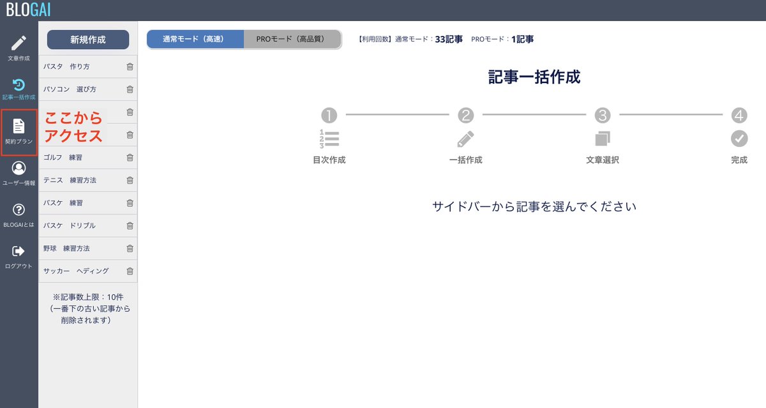Choose the 野球 練習方法 article
The image size is (766, 408).
[88, 248]
